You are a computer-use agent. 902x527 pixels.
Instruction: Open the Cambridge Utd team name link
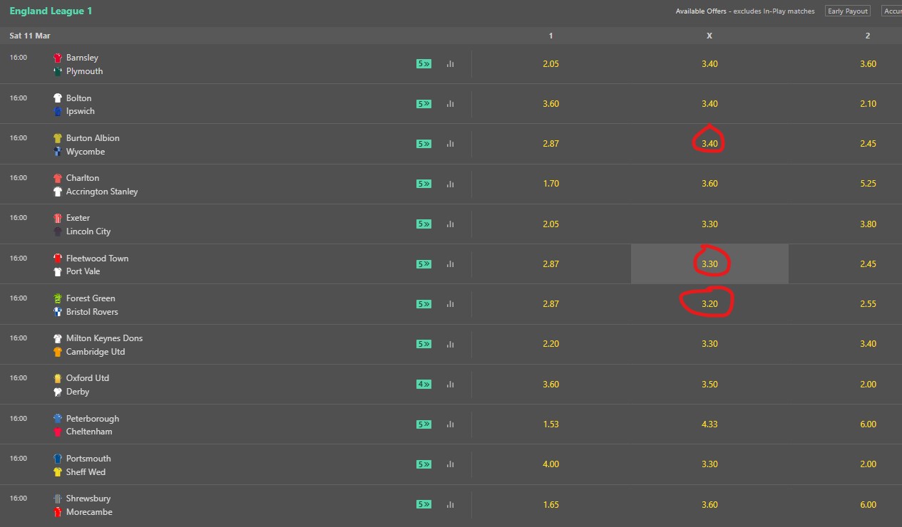(x=96, y=352)
